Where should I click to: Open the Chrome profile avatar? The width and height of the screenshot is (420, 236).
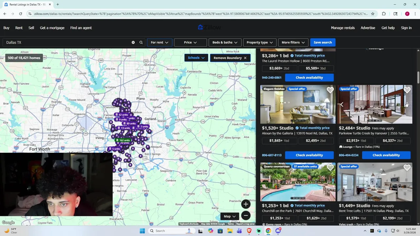point(407,14)
